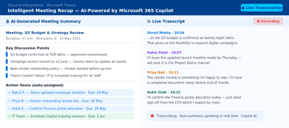Open Rahul P. campaign timeline action item

(70, 93)
